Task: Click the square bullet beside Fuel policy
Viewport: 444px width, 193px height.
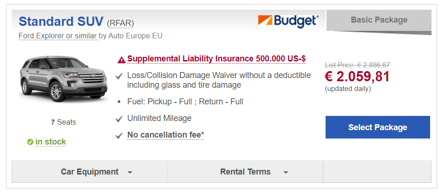Action: [x=119, y=102]
